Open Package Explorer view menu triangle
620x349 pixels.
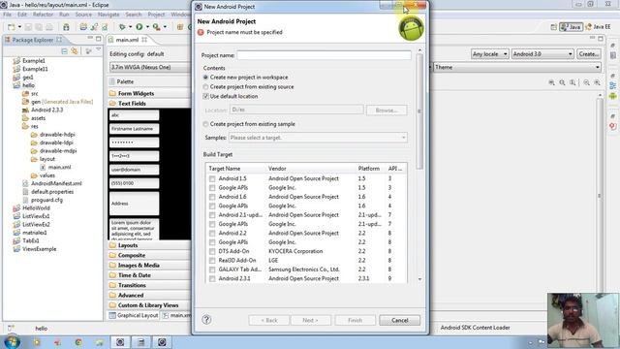[x=98, y=50]
